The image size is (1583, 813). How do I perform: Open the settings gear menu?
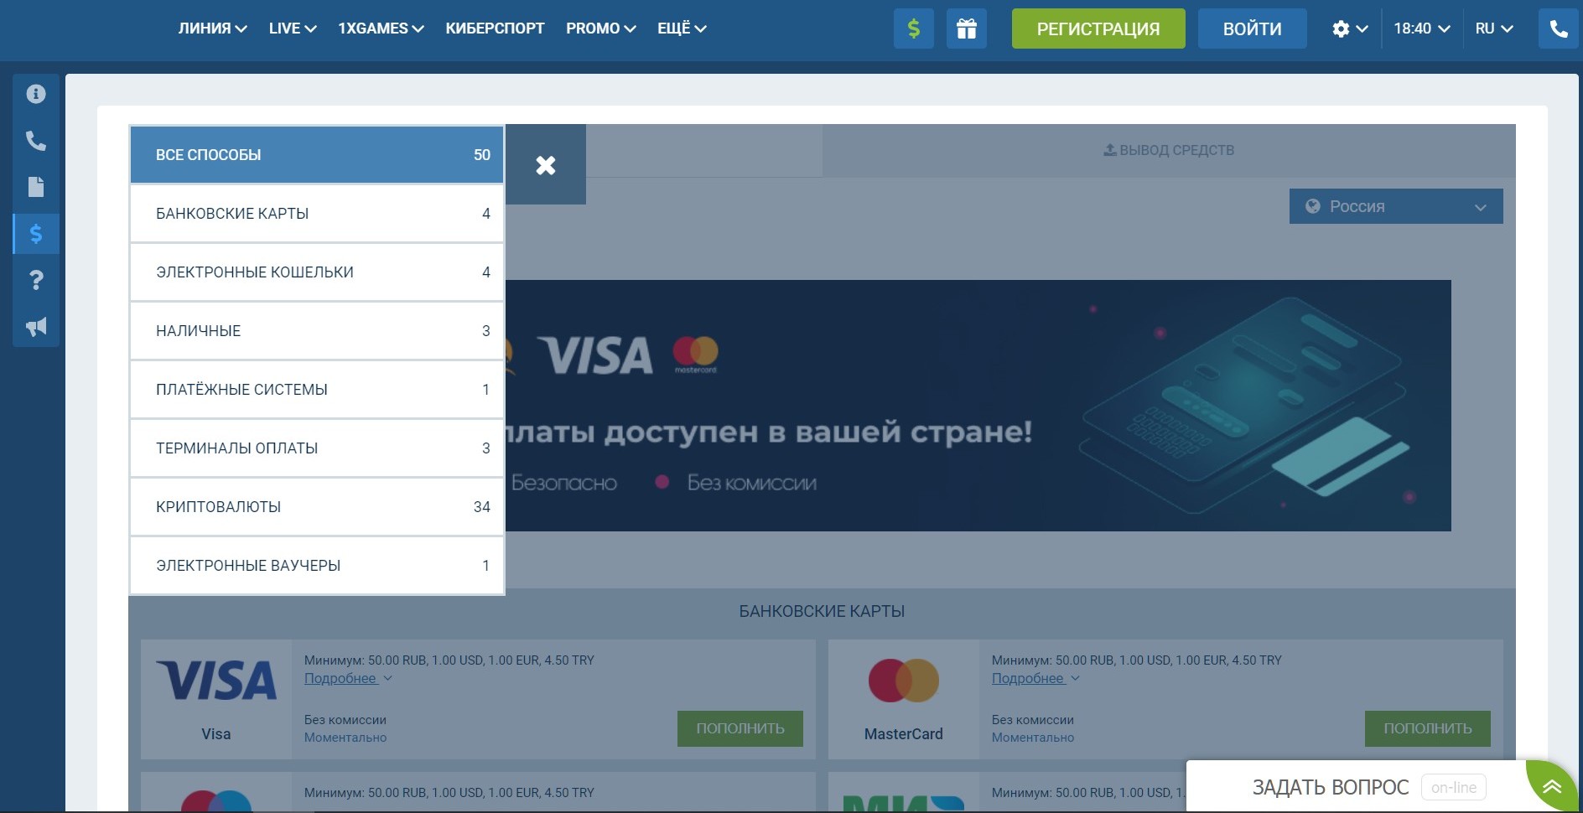point(1350,29)
